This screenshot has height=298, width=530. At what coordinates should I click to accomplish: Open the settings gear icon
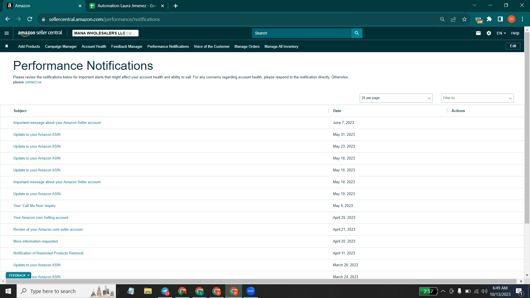pyautogui.click(x=489, y=33)
